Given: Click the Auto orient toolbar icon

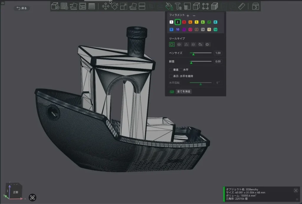Looking at the screenshot, I should [73, 6].
